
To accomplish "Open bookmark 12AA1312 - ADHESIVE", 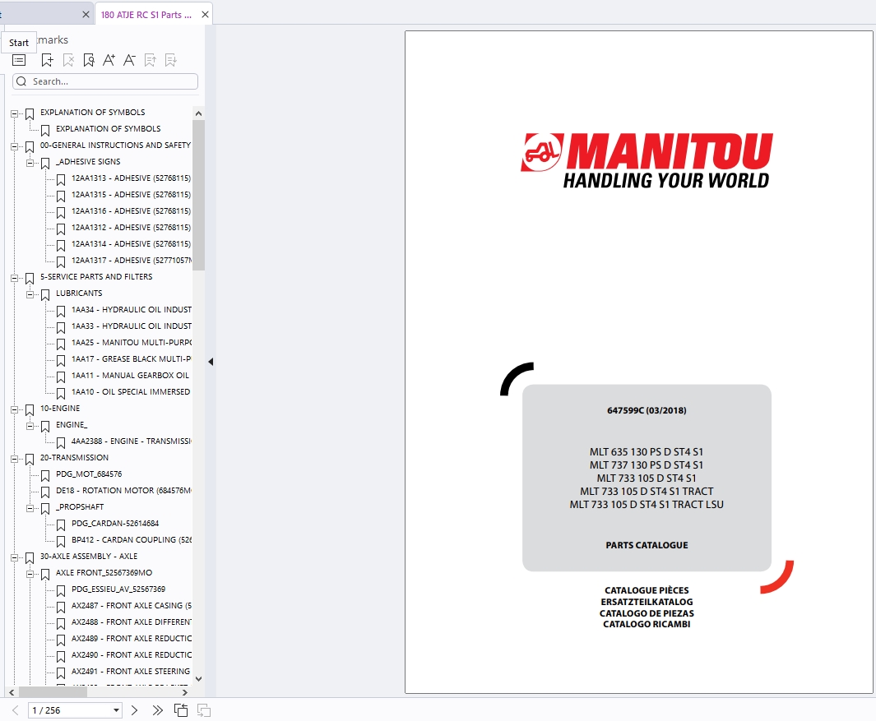I will [131, 227].
